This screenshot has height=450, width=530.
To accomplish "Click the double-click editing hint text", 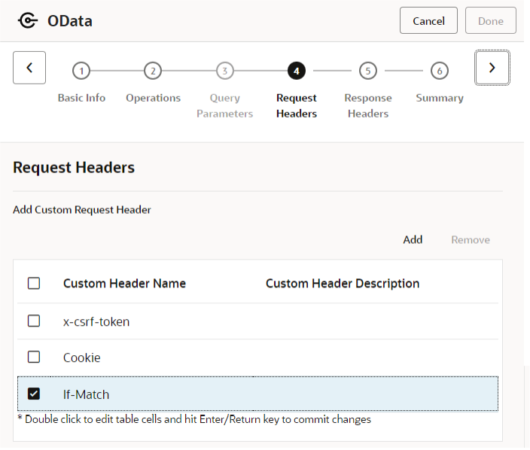I will point(194,419).
